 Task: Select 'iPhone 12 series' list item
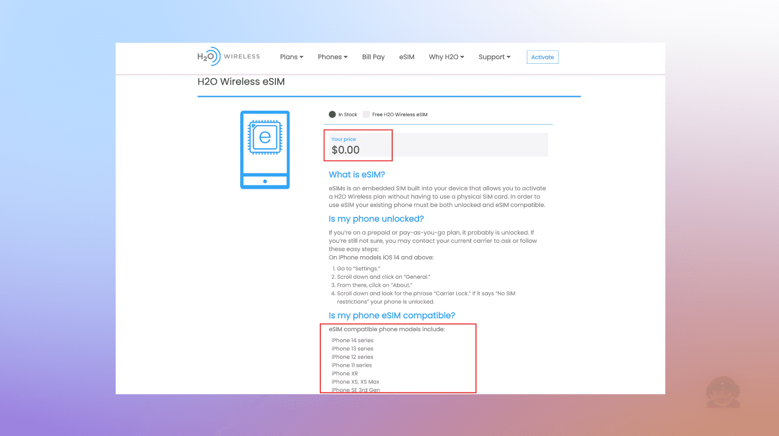coord(352,357)
